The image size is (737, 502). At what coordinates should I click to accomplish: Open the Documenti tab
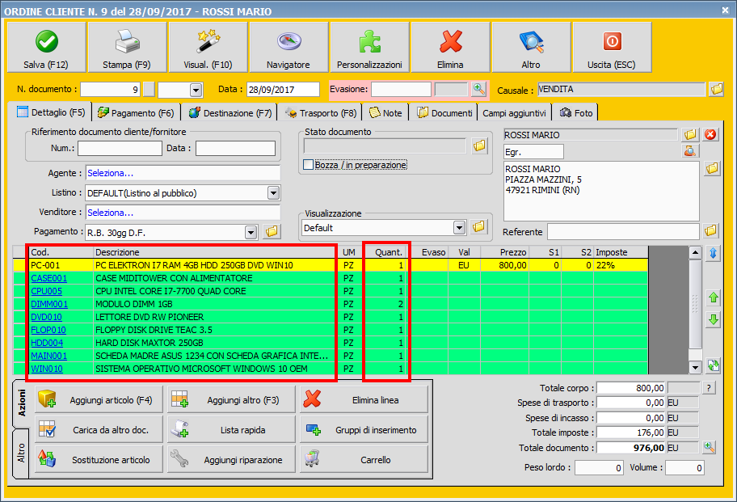(444, 113)
